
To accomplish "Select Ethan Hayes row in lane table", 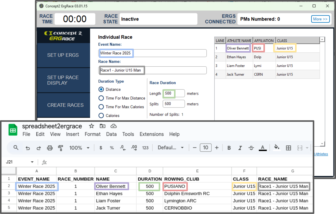I will pyautogui.click(x=267, y=57).
